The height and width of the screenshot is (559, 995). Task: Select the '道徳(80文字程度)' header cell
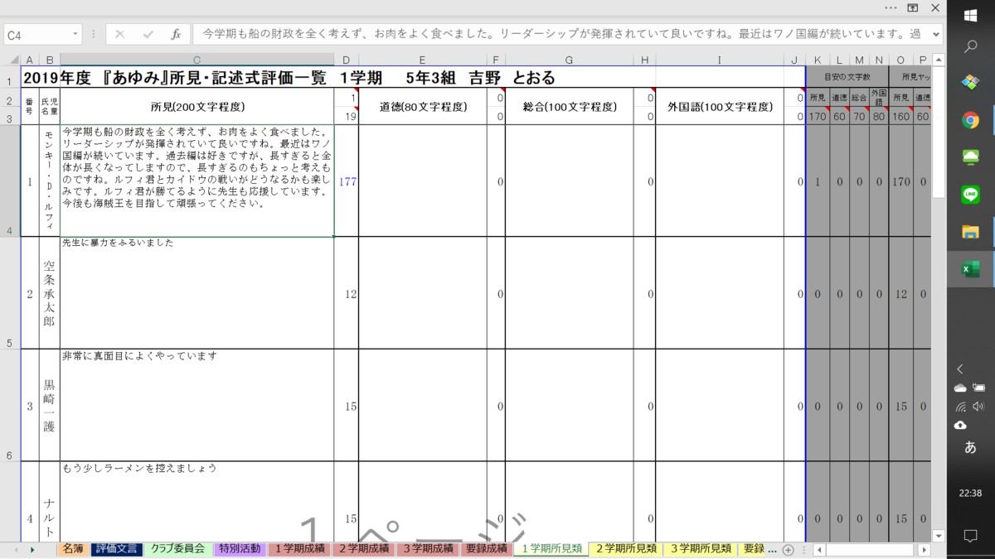point(423,107)
